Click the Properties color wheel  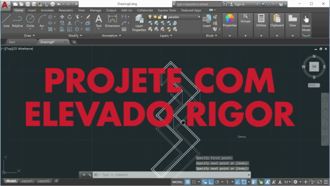click(x=229, y=19)
